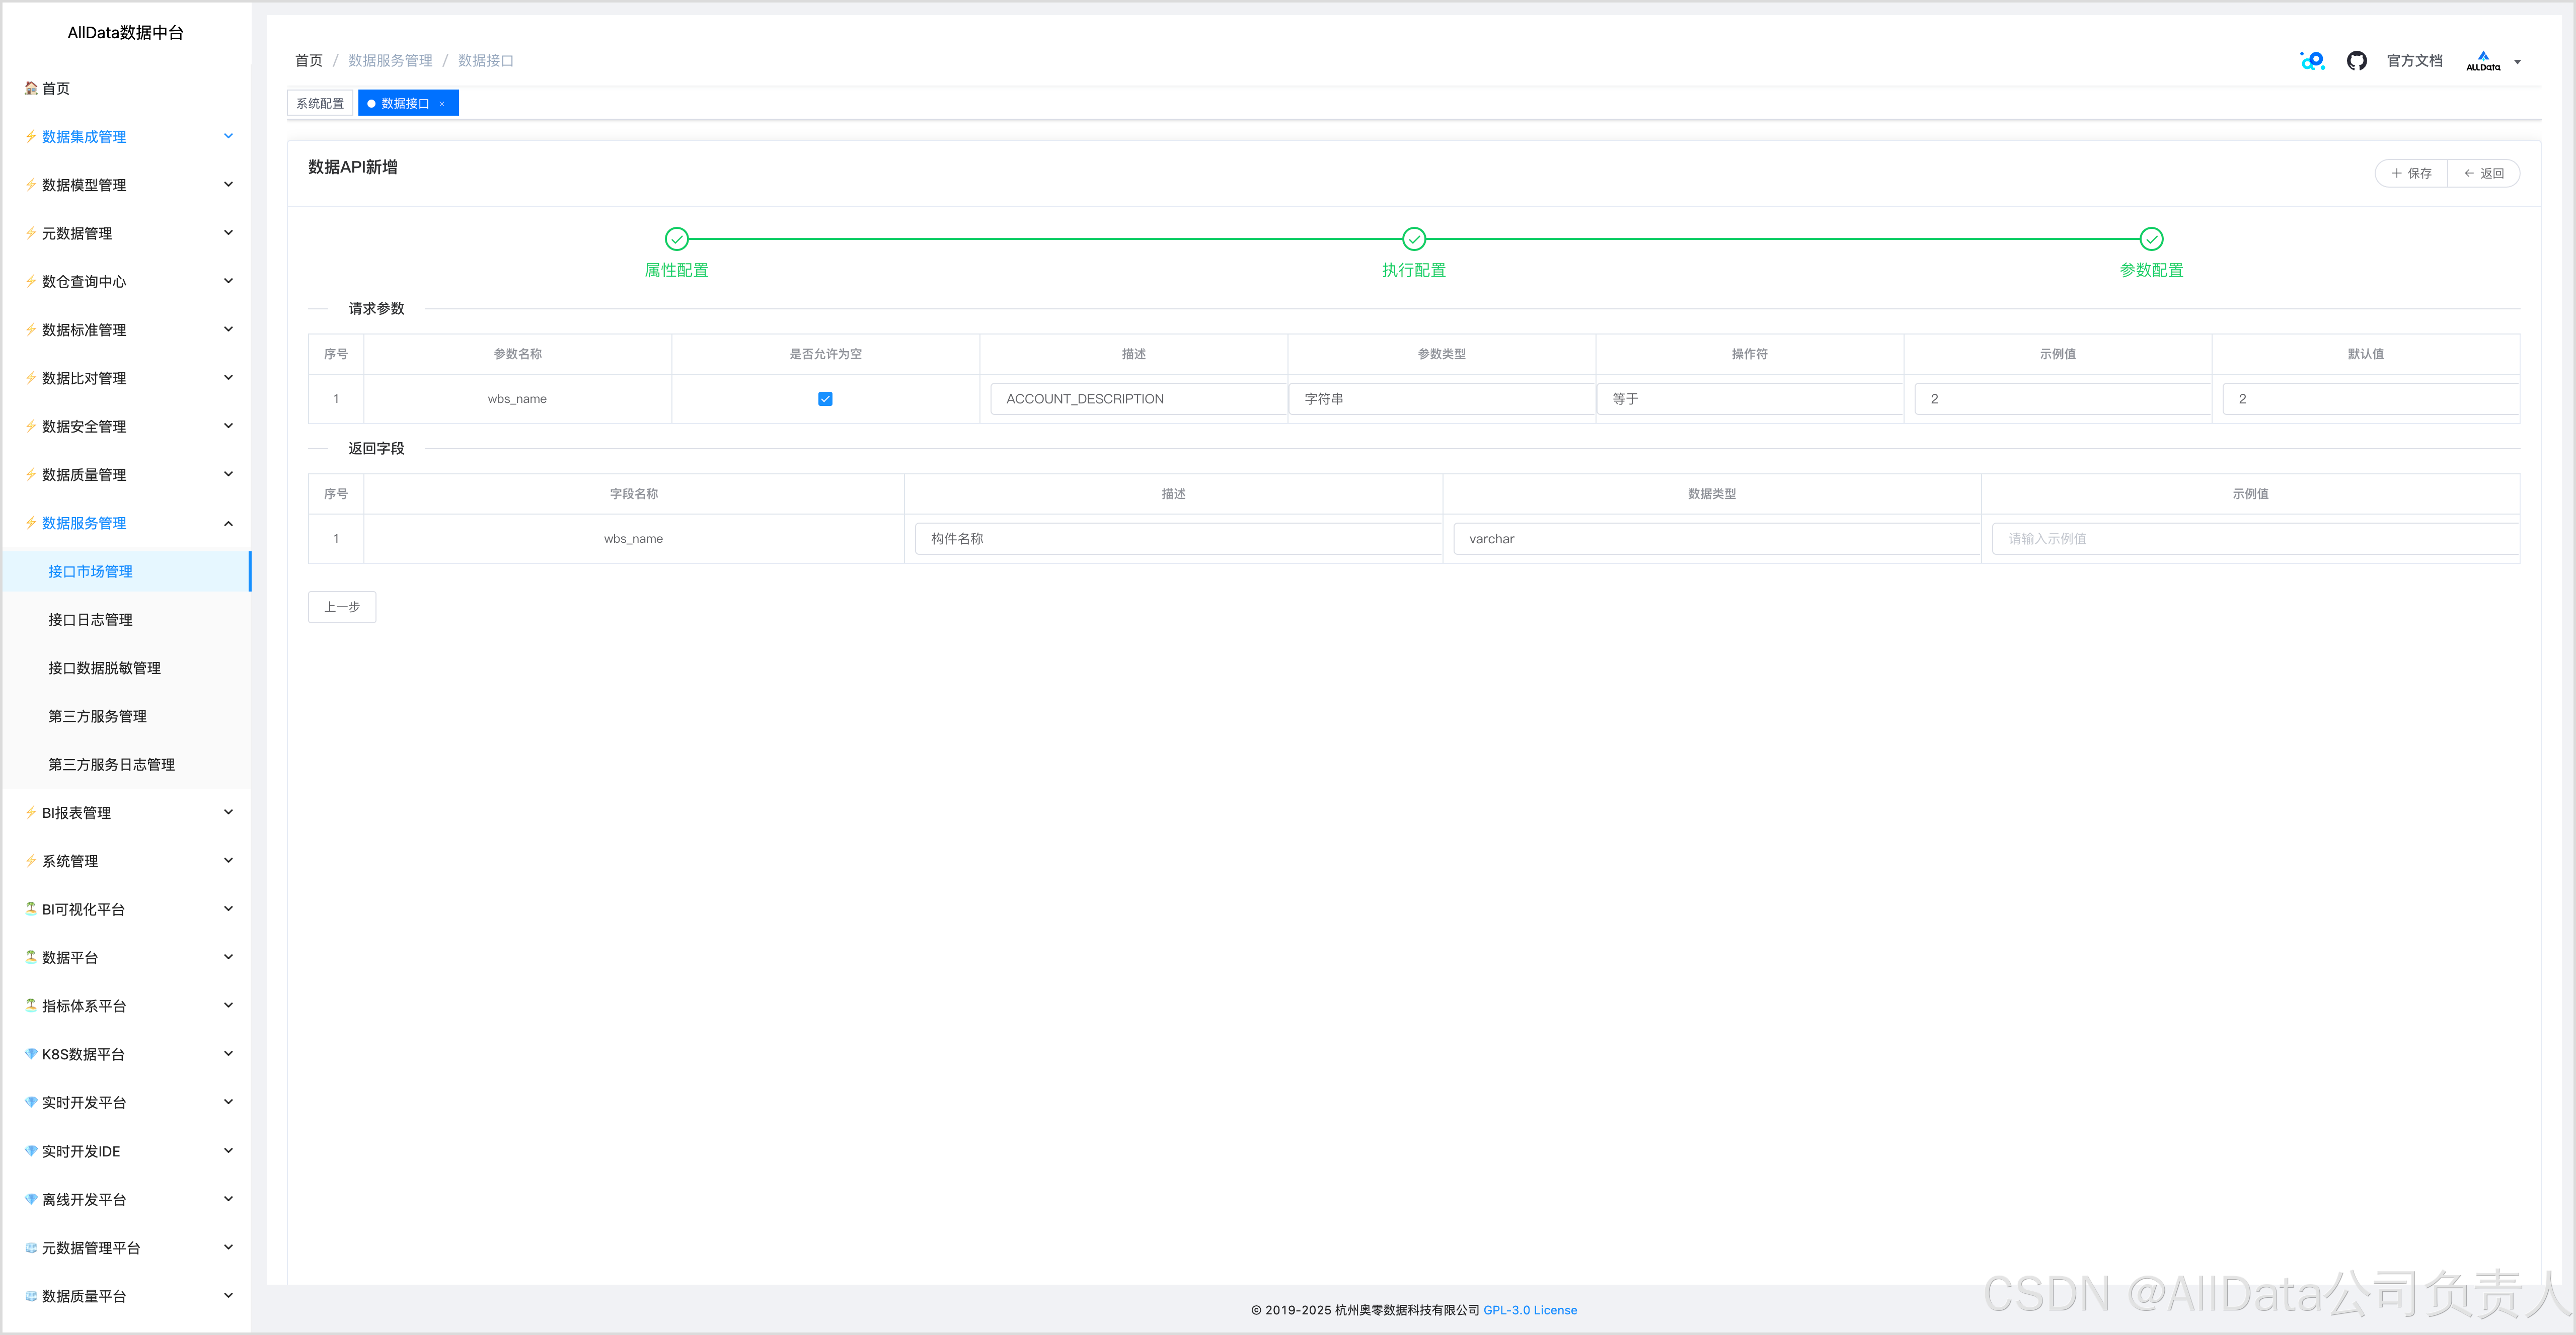Click the GitHub icon in header
Screen dimensions: 2576x1335
click(2356, 61)
